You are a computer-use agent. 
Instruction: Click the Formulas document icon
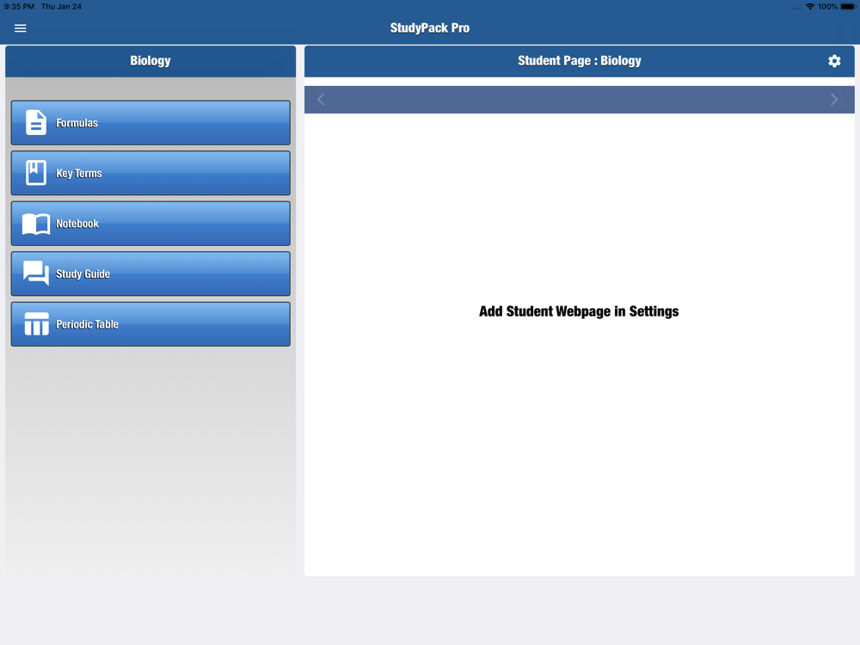click(x=36, y=123)
